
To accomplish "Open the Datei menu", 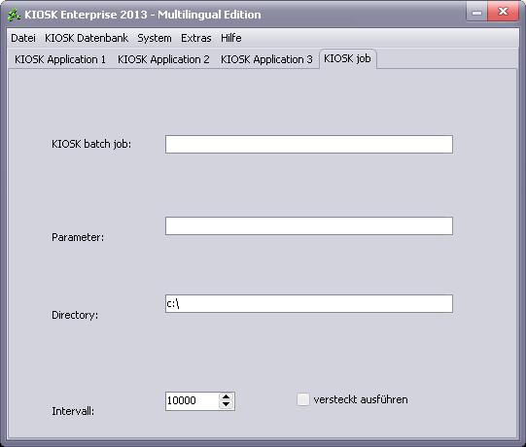I will point(23,38).
